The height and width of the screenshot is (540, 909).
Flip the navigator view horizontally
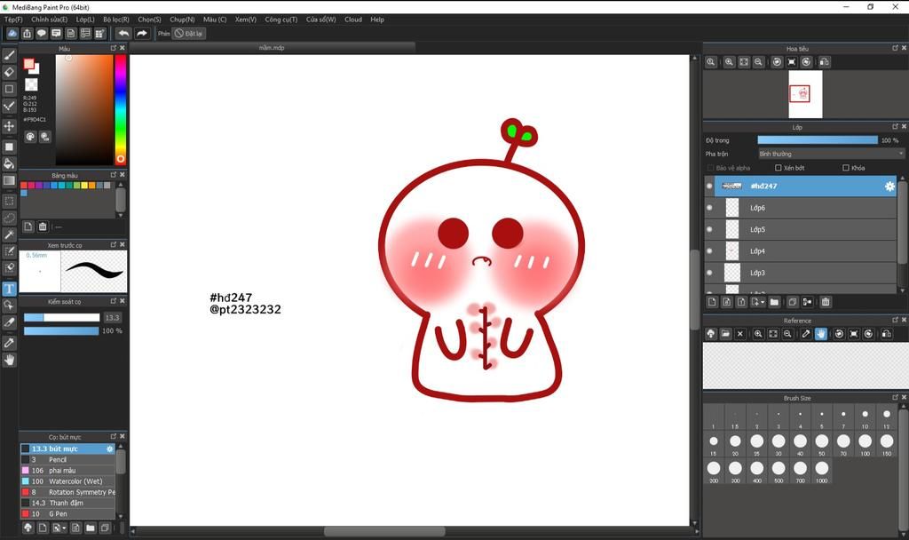click(x=825, y=62)
